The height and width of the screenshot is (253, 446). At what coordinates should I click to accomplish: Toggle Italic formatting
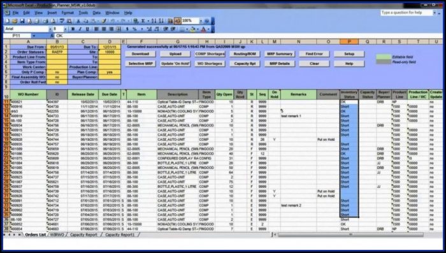coord(80,29)
